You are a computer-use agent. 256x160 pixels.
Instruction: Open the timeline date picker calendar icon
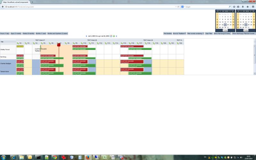(111, 36)
